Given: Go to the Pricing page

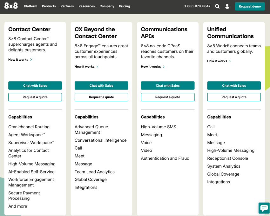Looking at the screenshot, I should point(125,6).
